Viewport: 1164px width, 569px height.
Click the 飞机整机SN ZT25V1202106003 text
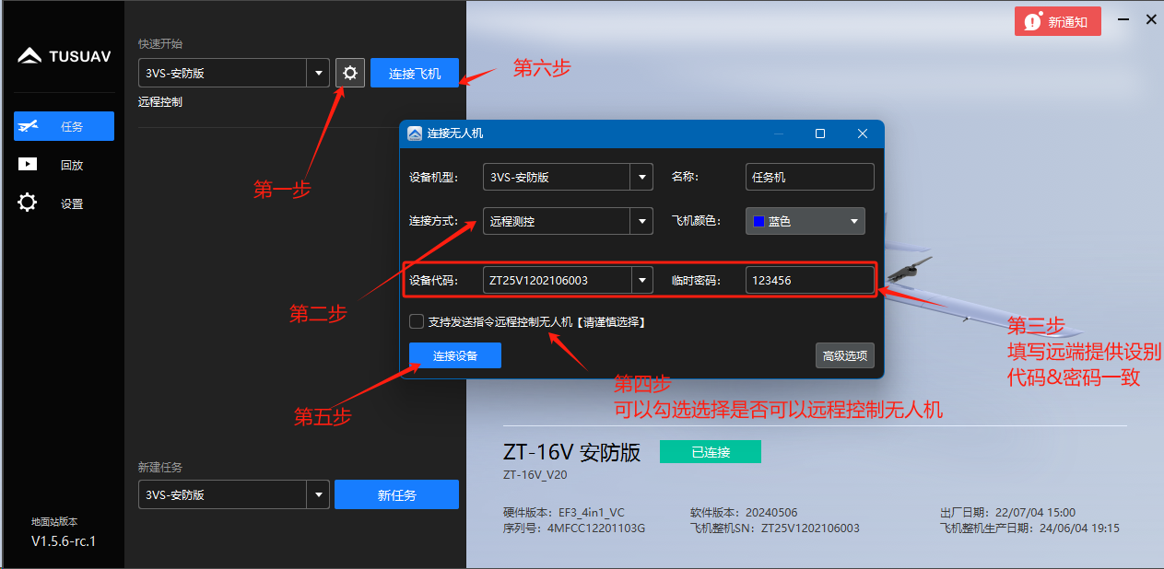point(775,528)
